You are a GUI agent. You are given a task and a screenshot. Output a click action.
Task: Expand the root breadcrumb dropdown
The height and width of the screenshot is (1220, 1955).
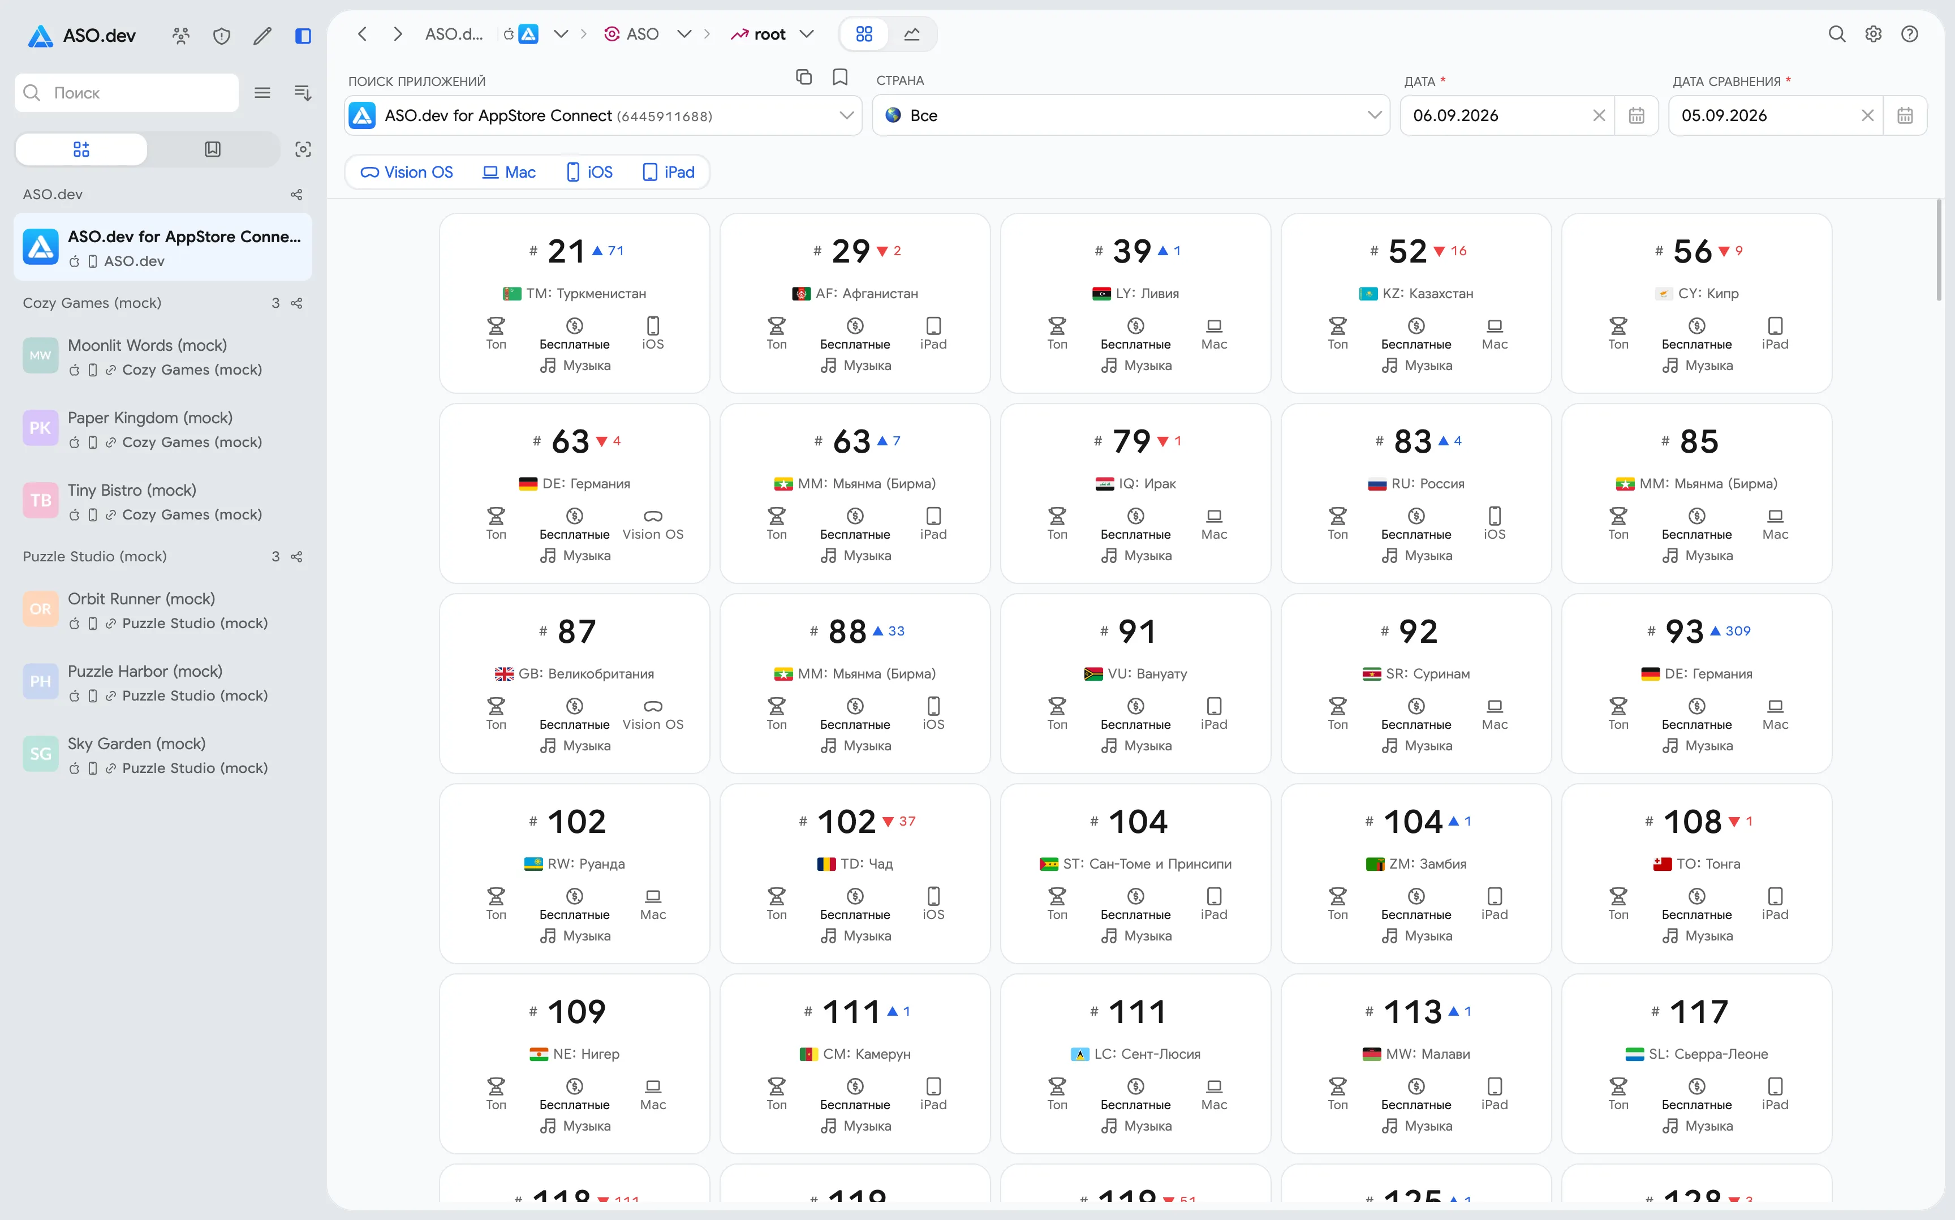tap(807, 34)
